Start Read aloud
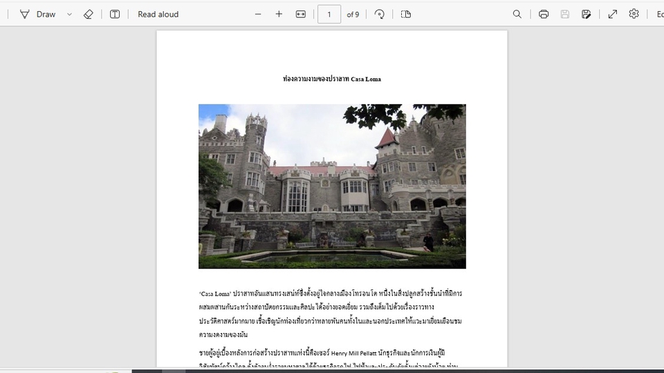The image size is (664, 373). 158,15
